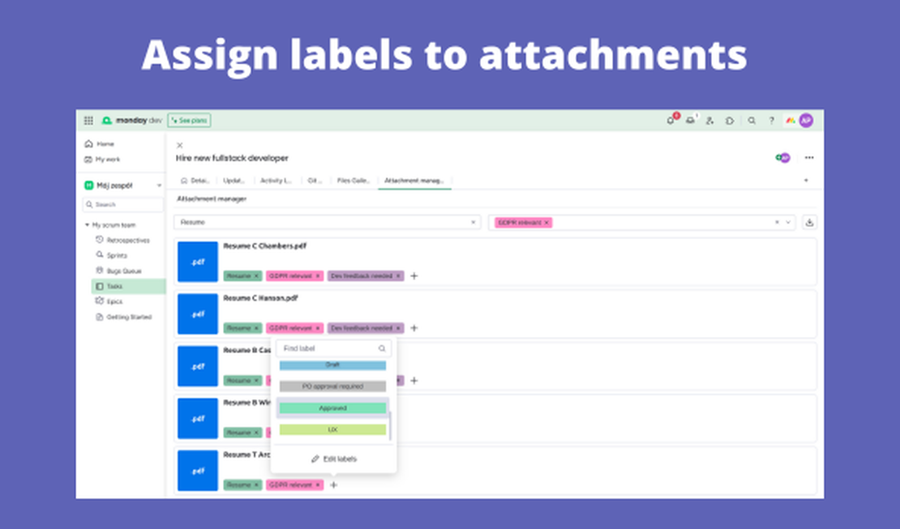
Task: Collapse the My scrum team tree
Action: coord(87,225)
